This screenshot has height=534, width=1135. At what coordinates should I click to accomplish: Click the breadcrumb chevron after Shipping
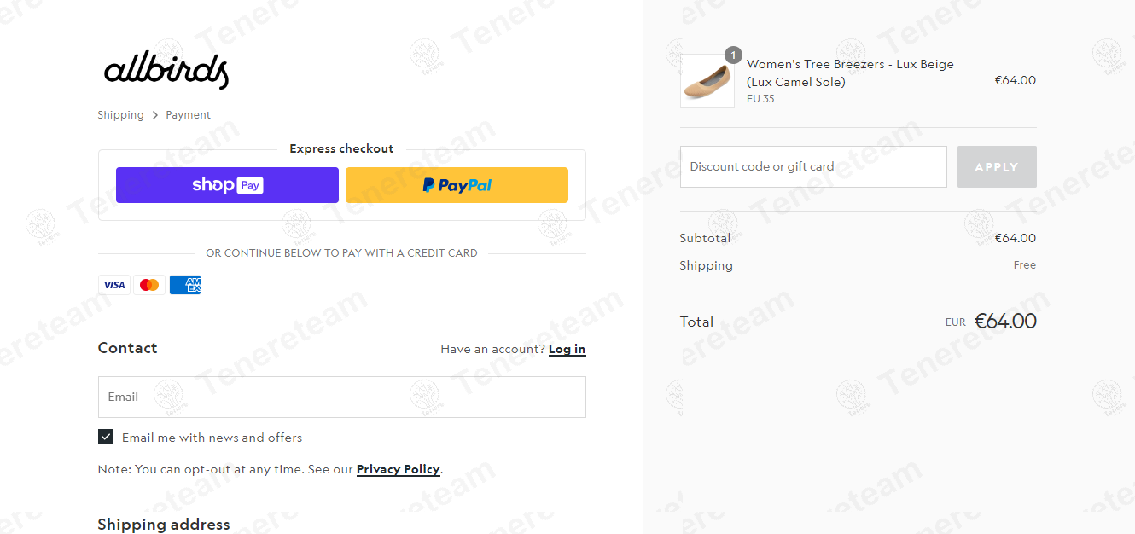(x=155, y=115)
